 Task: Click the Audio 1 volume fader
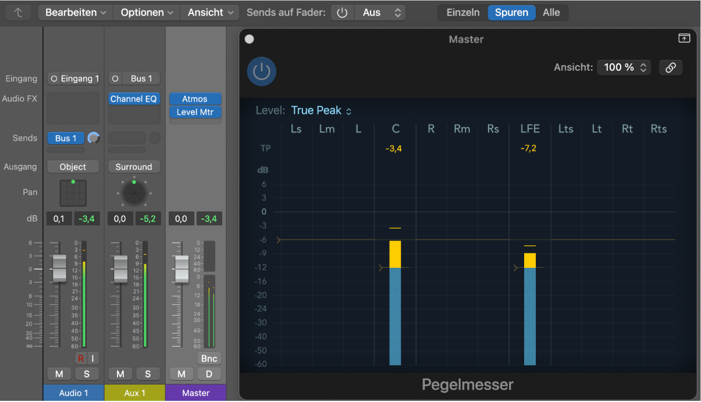59,268
